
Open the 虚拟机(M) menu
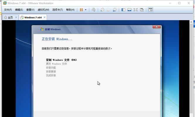coord(43,10)
